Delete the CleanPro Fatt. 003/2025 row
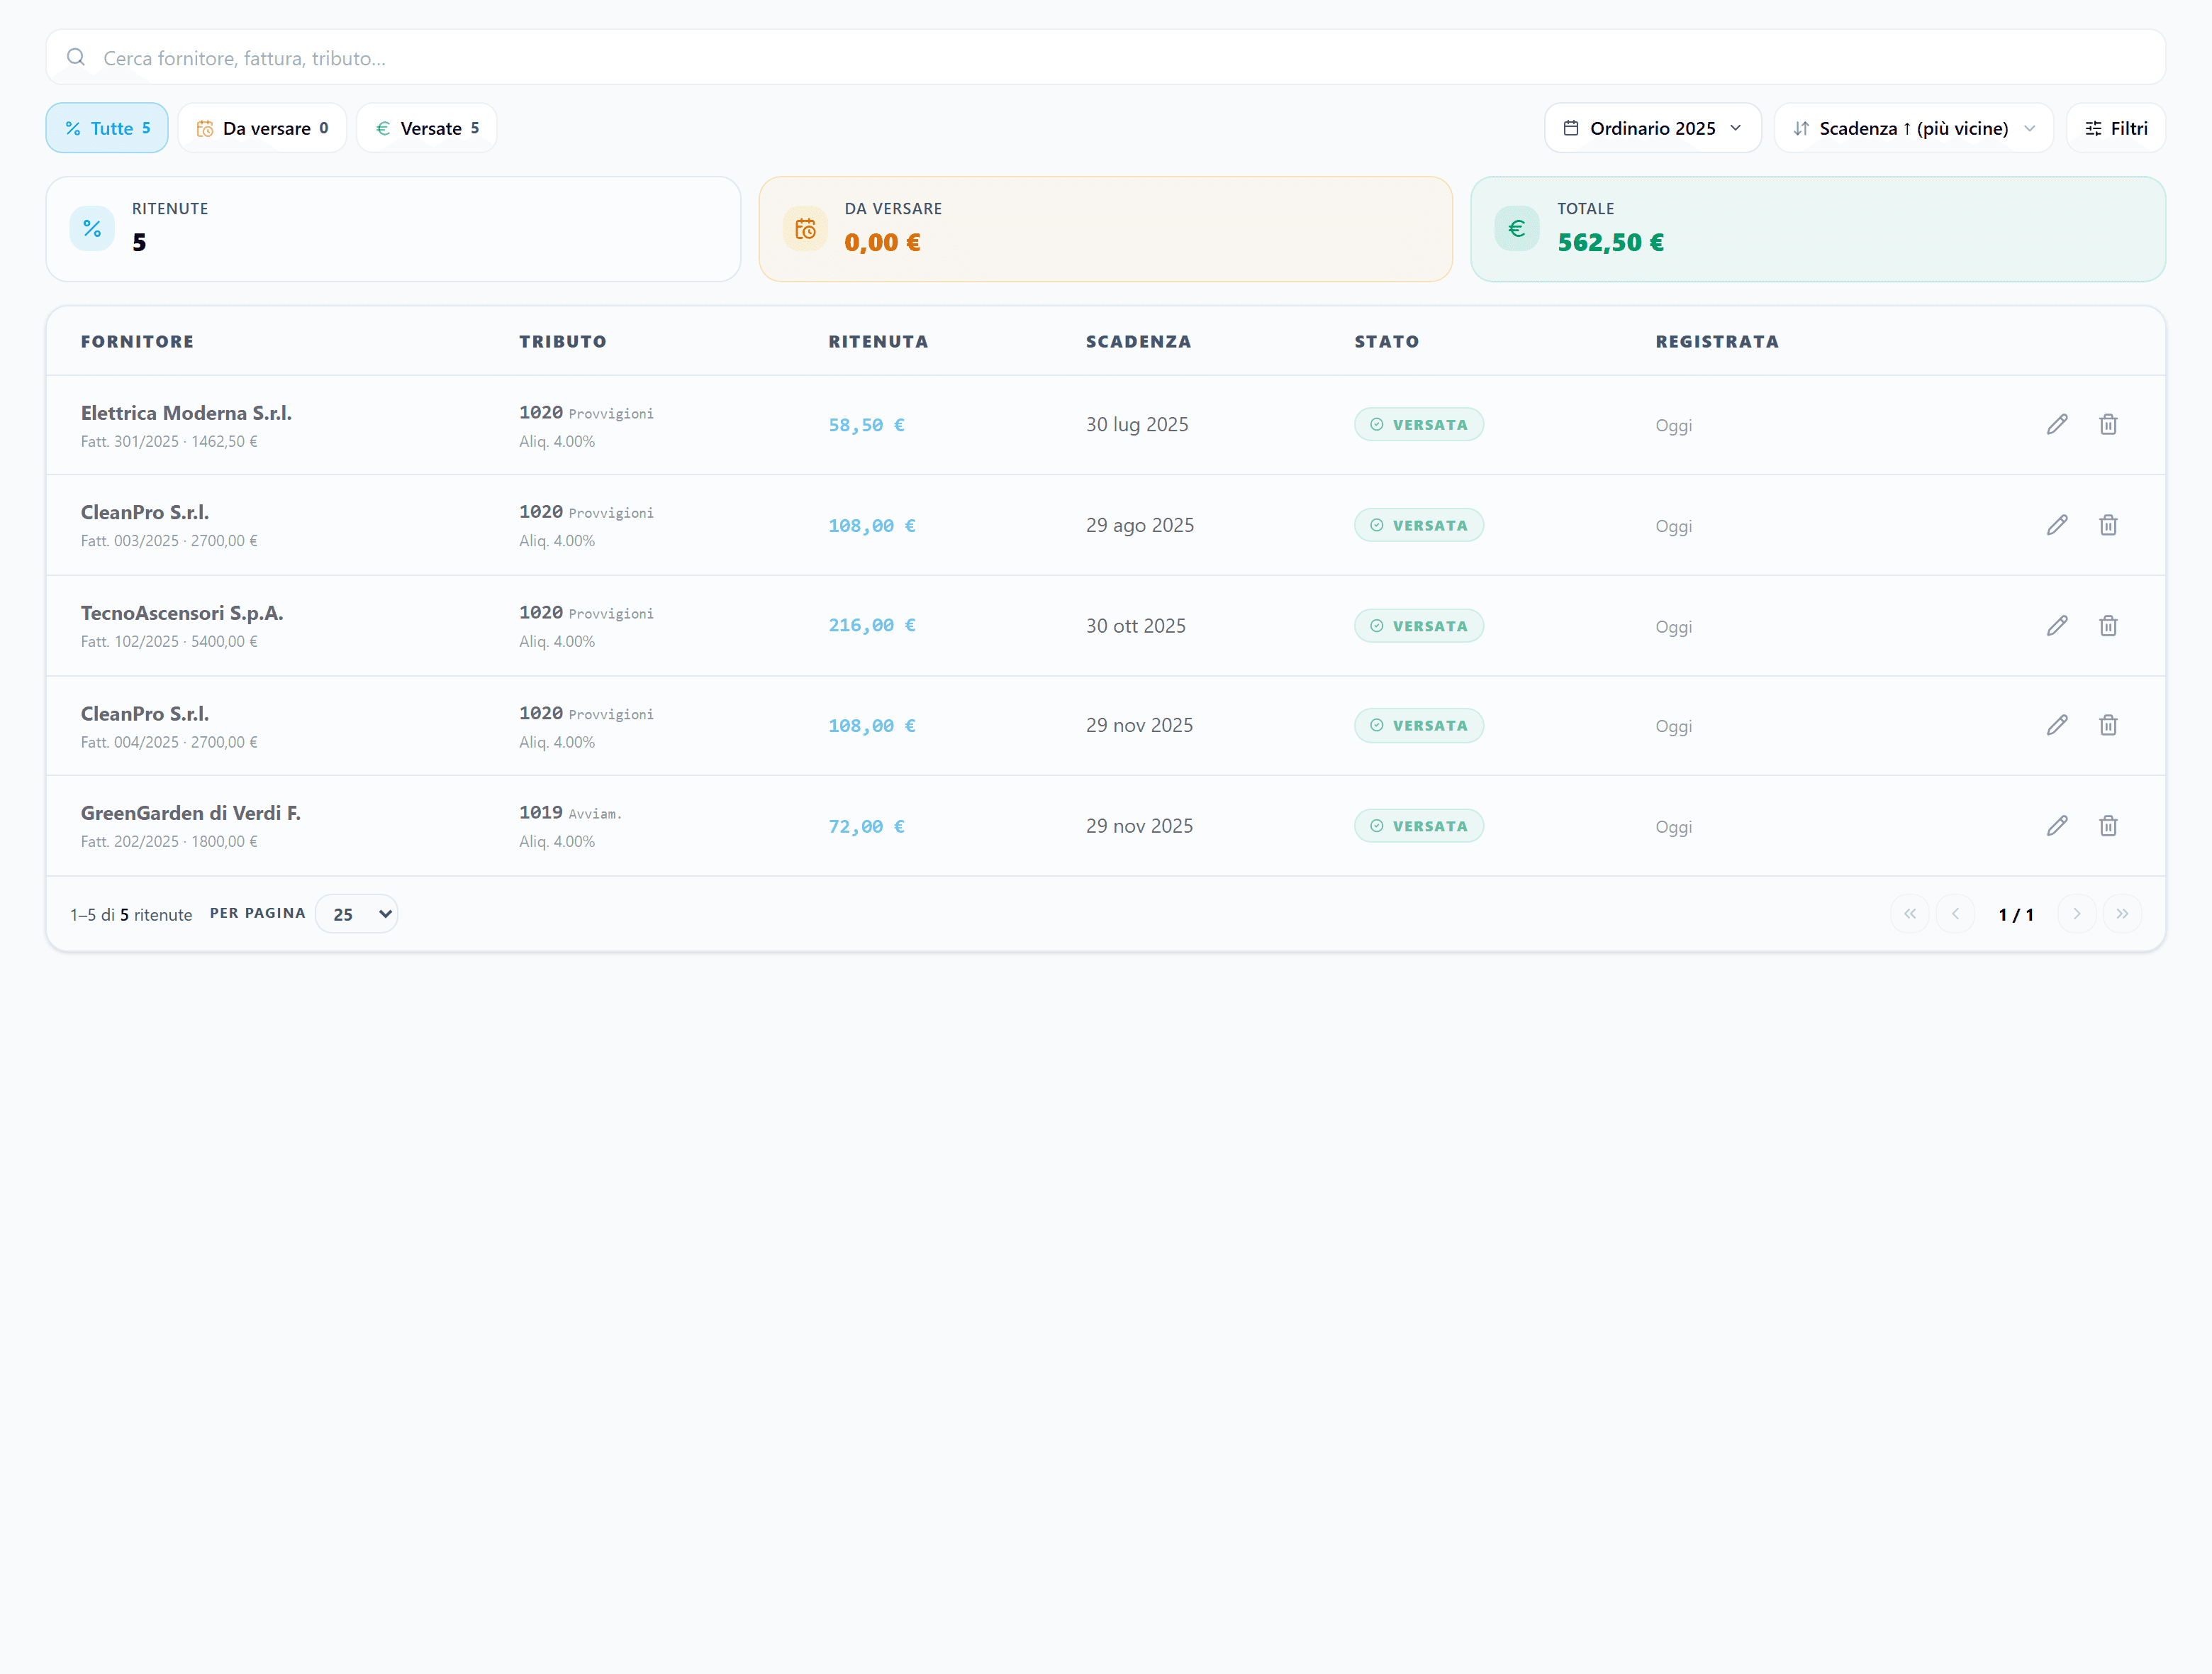2212x1674 pixels. [2108, 526]
